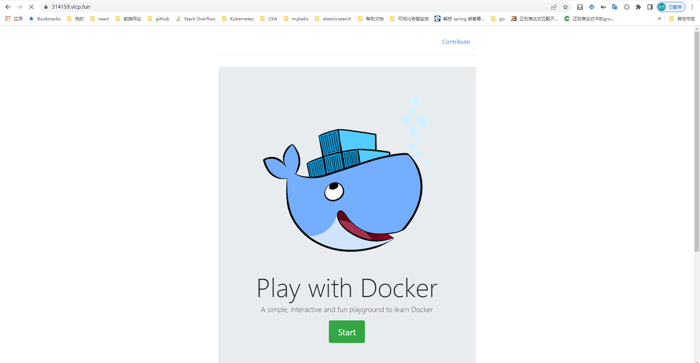Open the 我的 bookmark folder

(75, 19)
